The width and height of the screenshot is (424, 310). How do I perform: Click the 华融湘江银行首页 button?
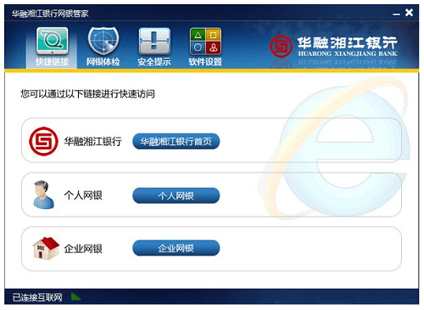pyautogui.click(x=176, y=141)
